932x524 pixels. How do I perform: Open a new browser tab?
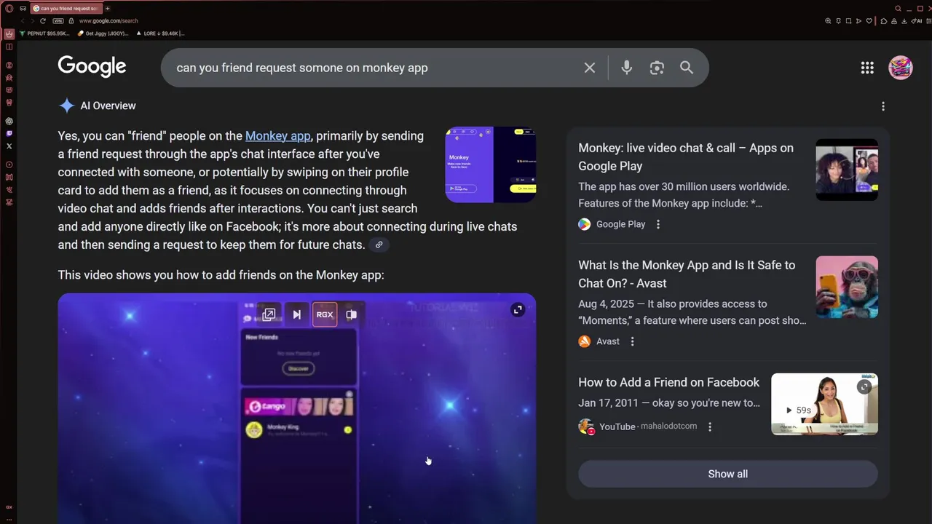click(x=108, y=9)
